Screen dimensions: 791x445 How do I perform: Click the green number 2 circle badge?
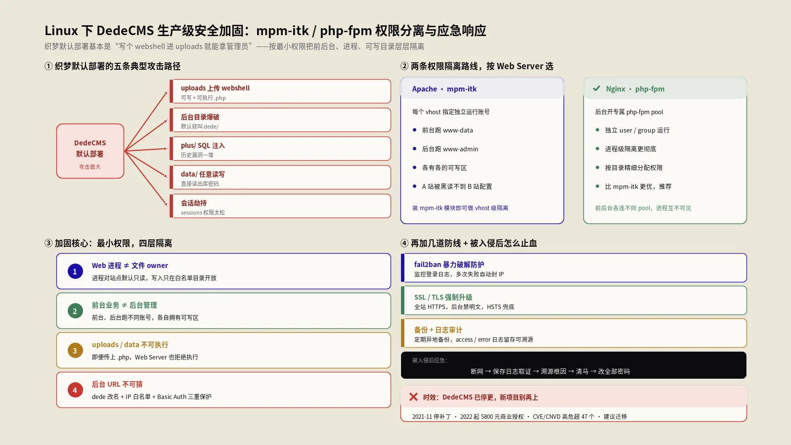(75, 311)
